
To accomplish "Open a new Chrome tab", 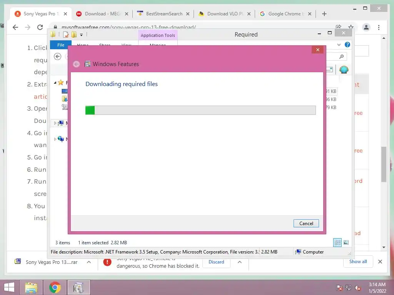I will 324,14.
